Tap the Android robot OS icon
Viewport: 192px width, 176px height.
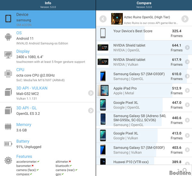[8, 37]
